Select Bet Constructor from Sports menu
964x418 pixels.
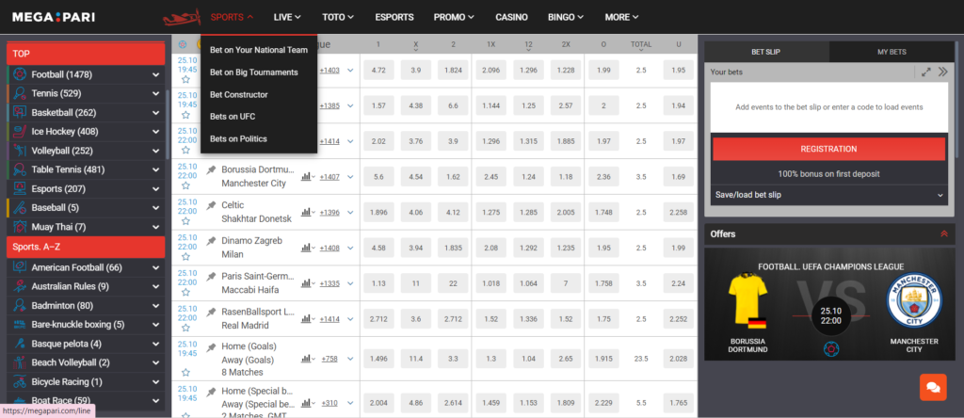[x=239, y=95]
